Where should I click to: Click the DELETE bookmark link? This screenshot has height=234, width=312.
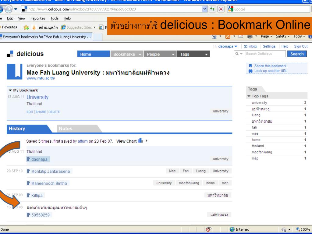point(54,112)
